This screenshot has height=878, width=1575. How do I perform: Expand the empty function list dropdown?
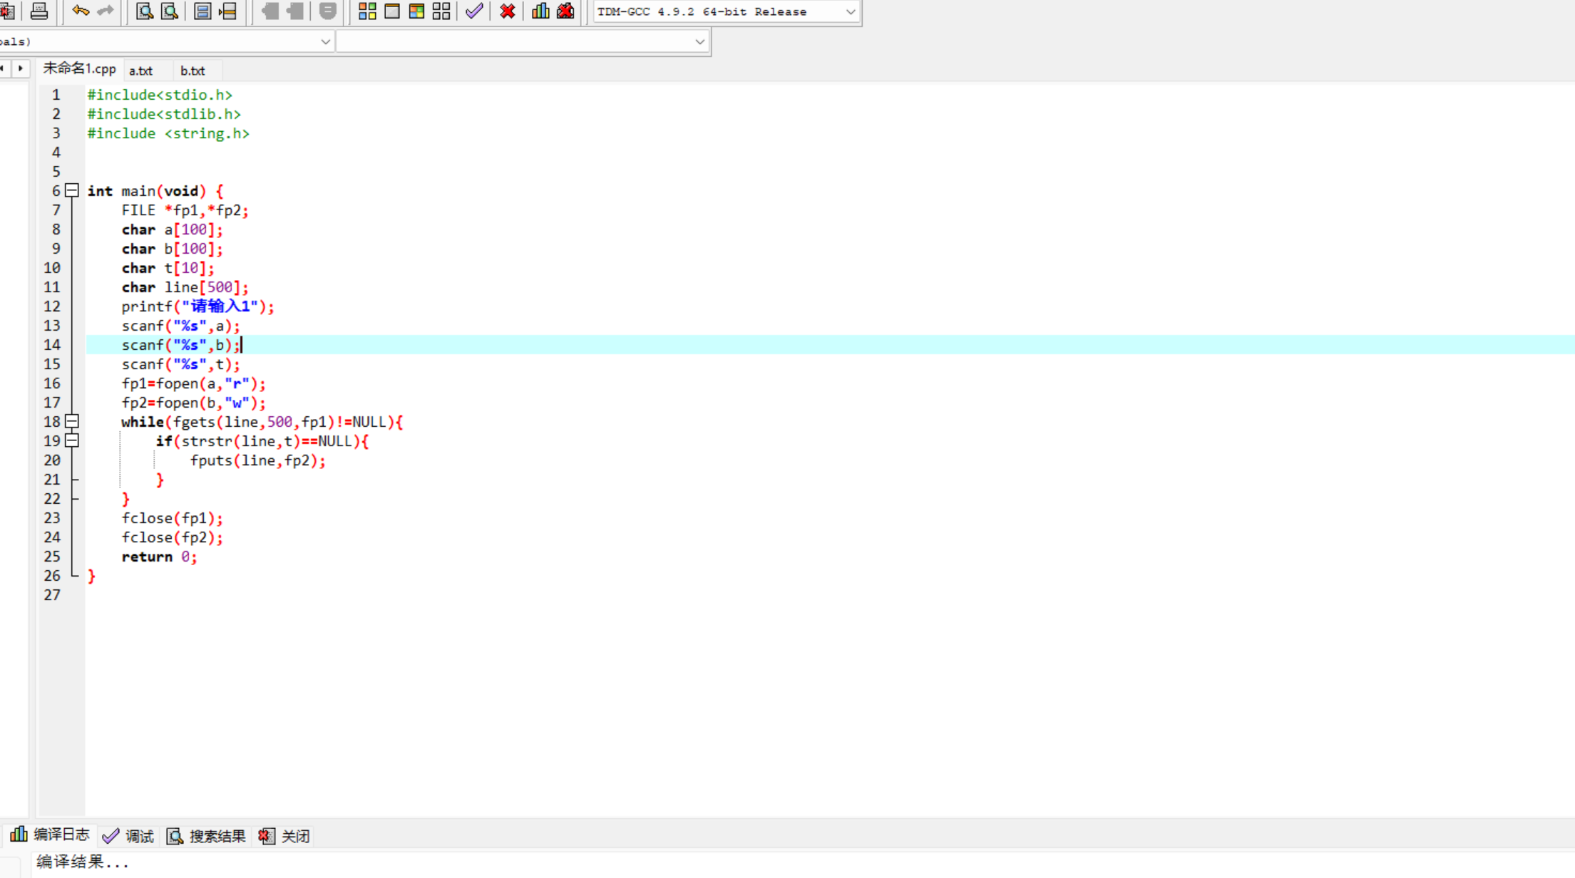pos(699,41)
